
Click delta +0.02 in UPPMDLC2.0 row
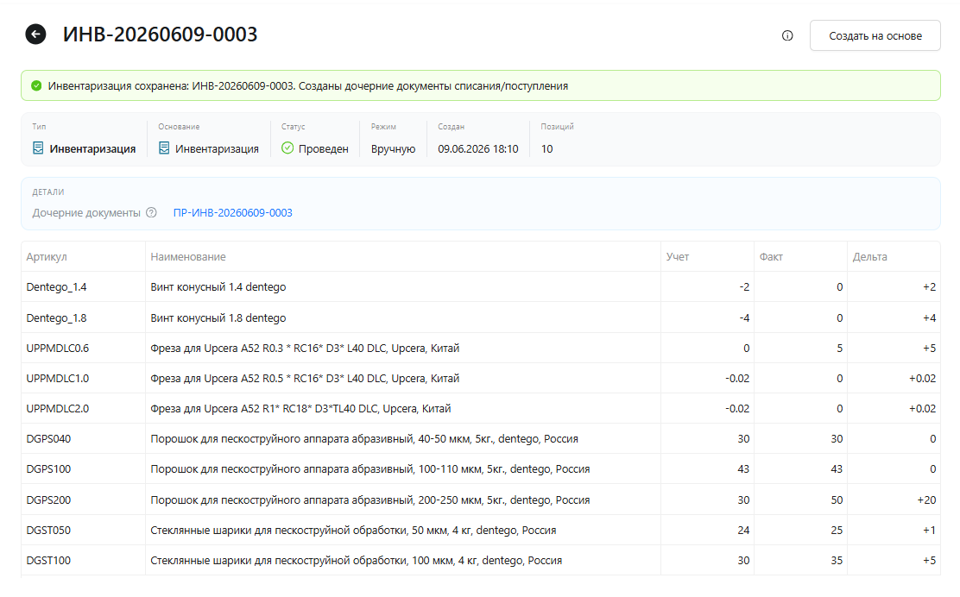click(x=922, y=408)
